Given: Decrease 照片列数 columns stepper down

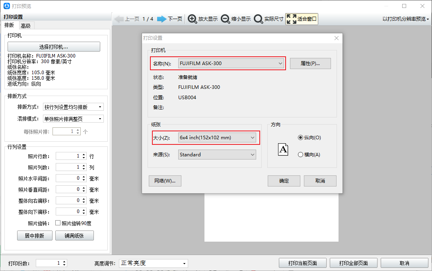Looking at the screenshot, I should pyautogui.click(x=84, y=169).
